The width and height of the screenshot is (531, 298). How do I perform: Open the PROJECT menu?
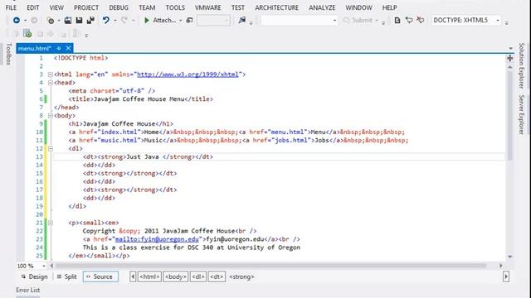click(x=86, y=7)
